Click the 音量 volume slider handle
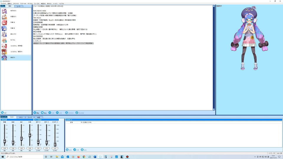 tap(4, 141)
